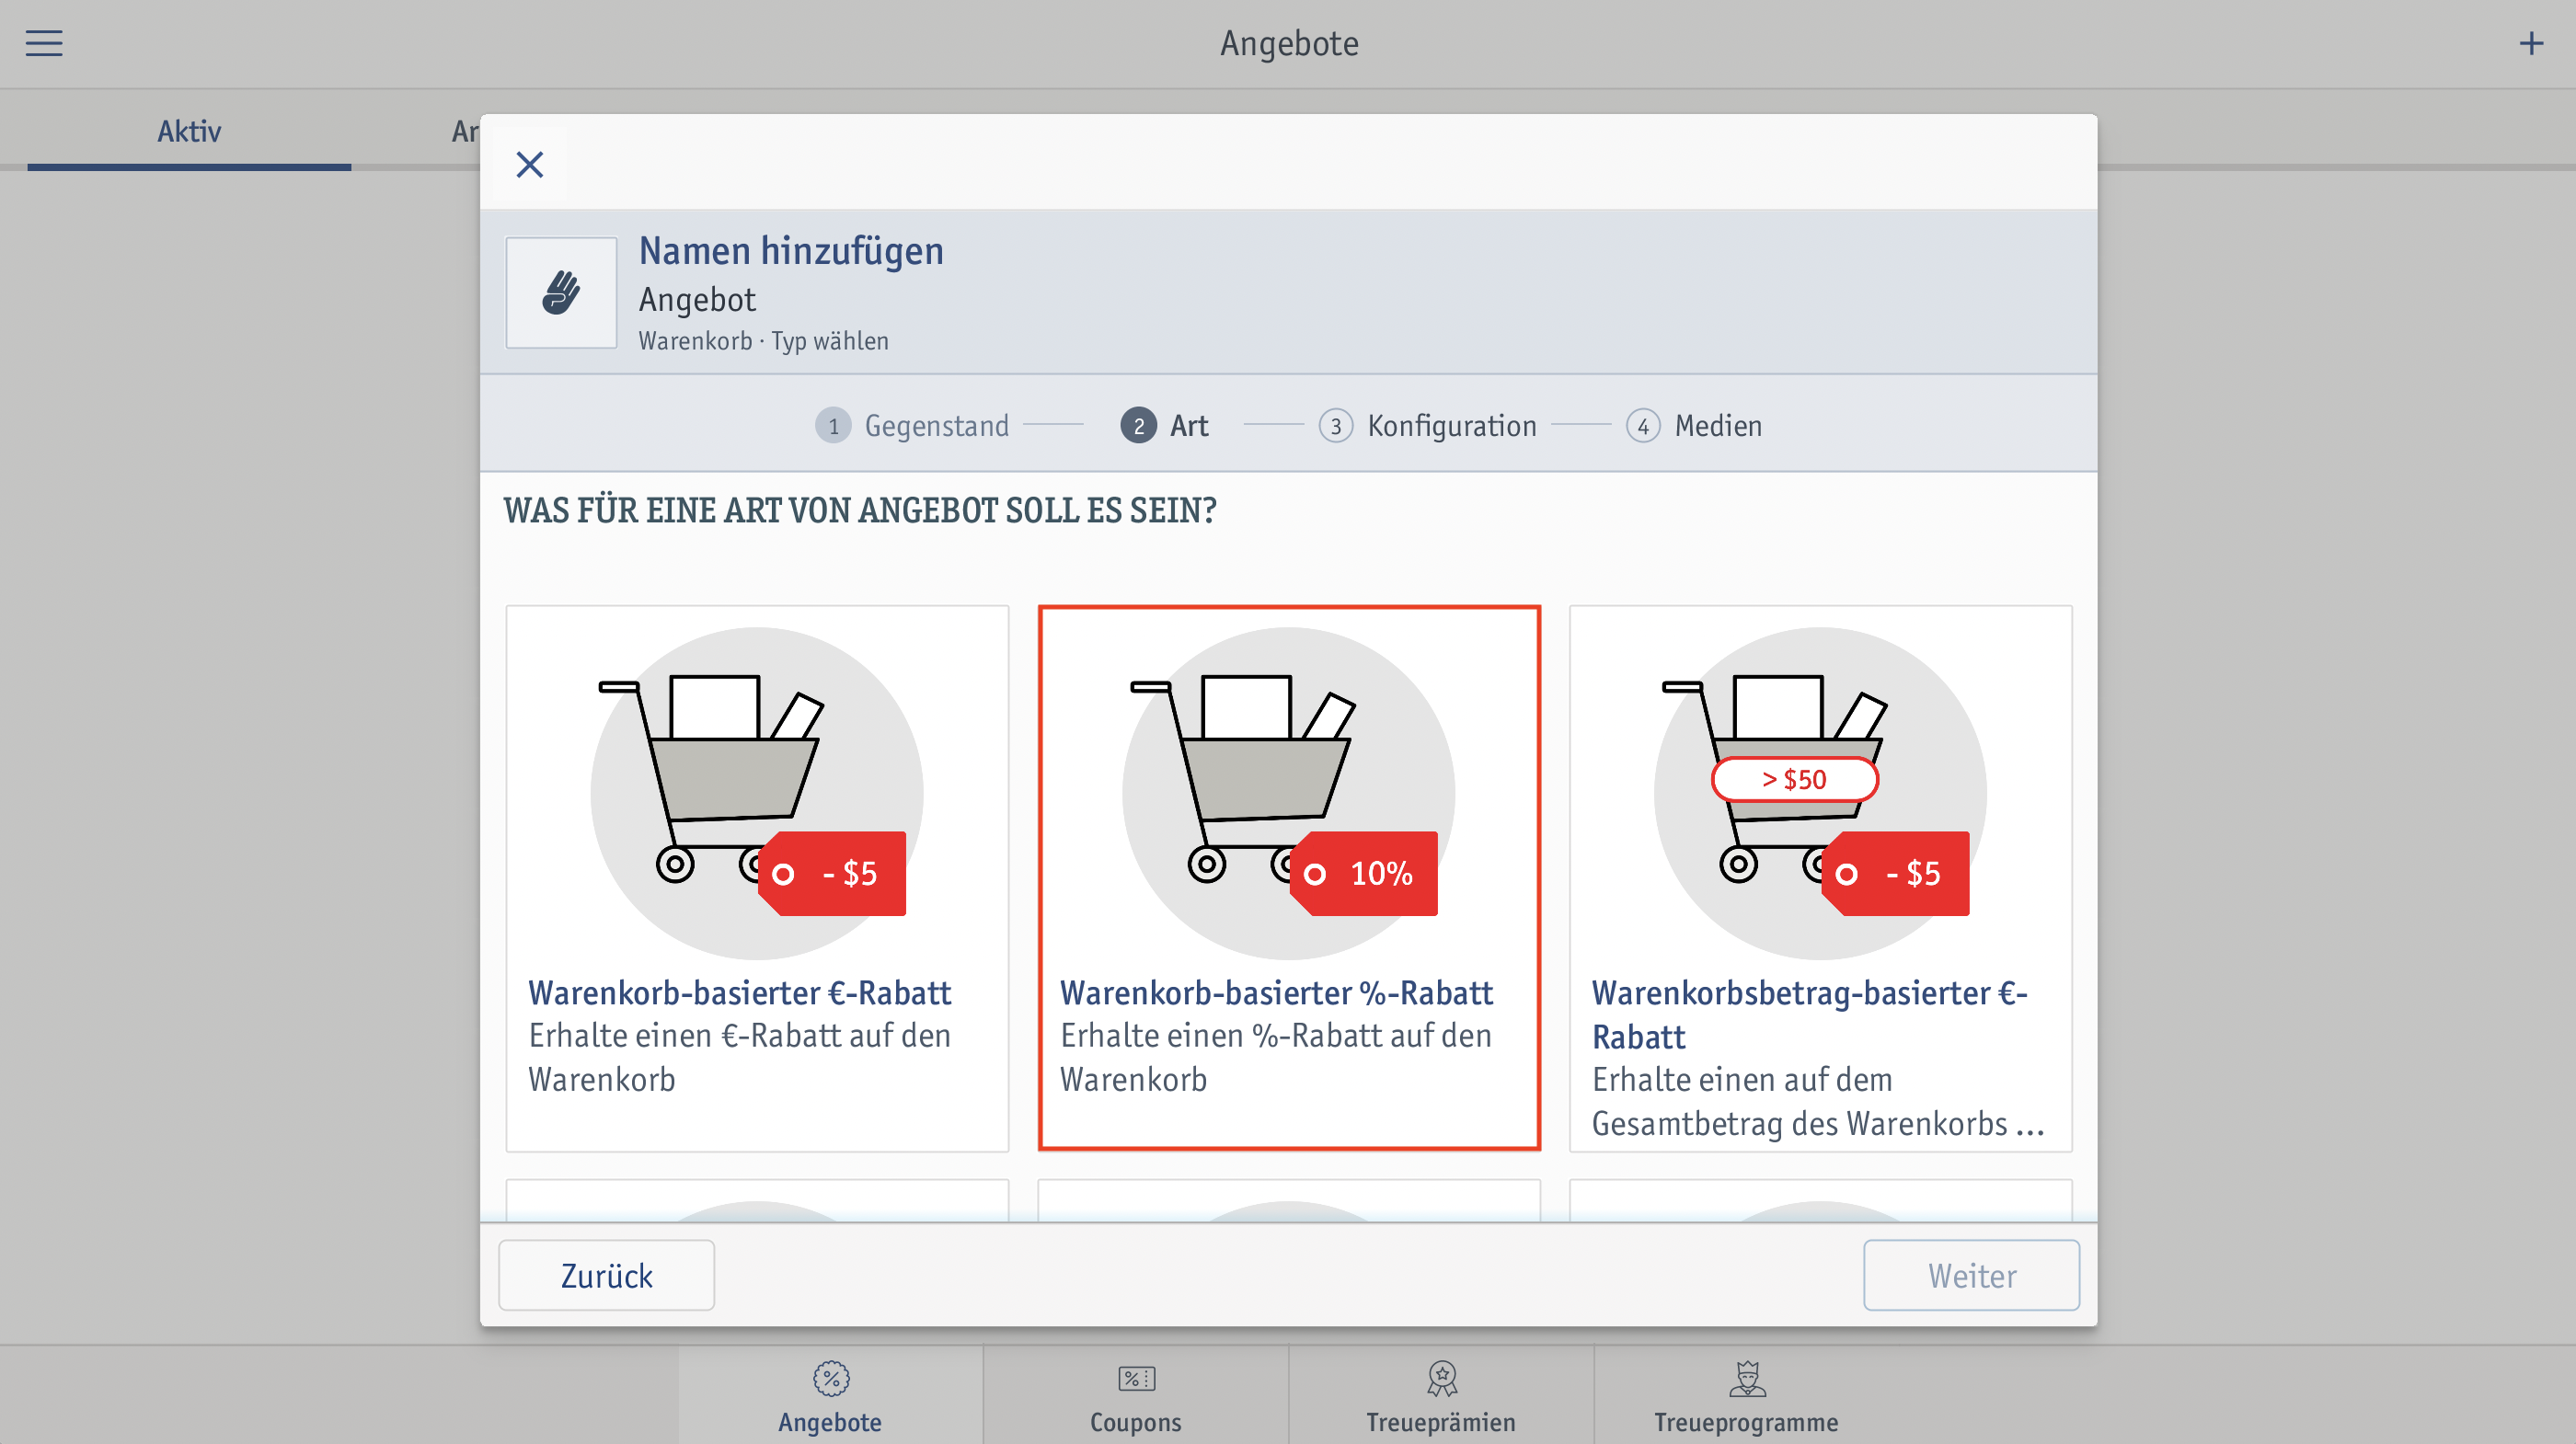This screenshot has height=1444, width=2576.
Task: Click the >$50 cart illustration
Action: [1820, 793]
